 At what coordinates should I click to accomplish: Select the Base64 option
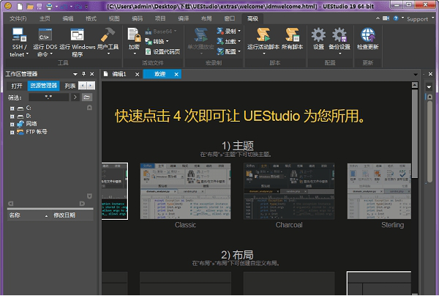(161, 32)
